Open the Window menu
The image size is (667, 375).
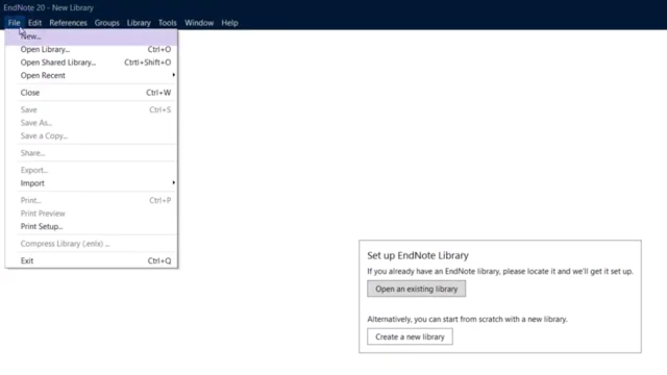point(199,23)
